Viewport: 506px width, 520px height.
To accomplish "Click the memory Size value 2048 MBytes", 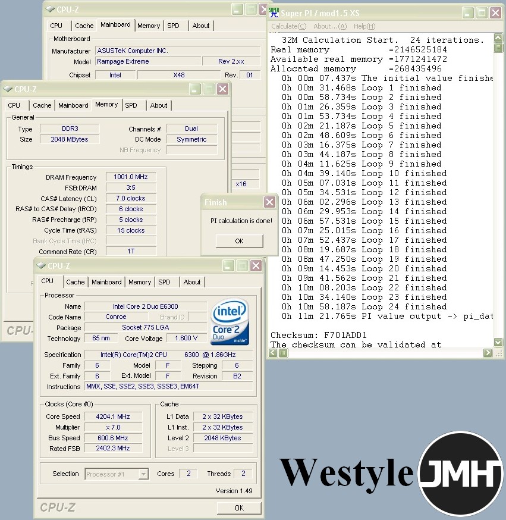I will click(x=70, y=139).
